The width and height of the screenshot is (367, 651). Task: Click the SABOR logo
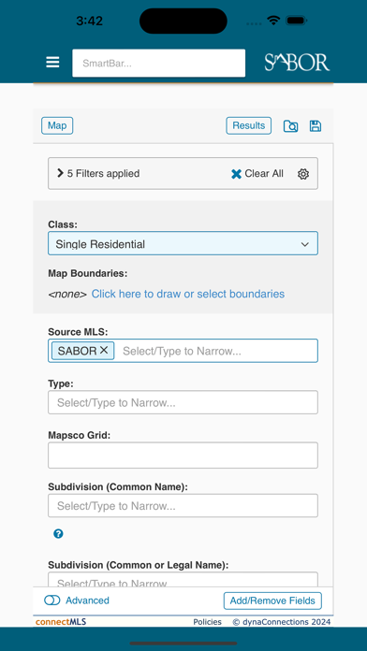pyautogui.click(x=297, y=63)
